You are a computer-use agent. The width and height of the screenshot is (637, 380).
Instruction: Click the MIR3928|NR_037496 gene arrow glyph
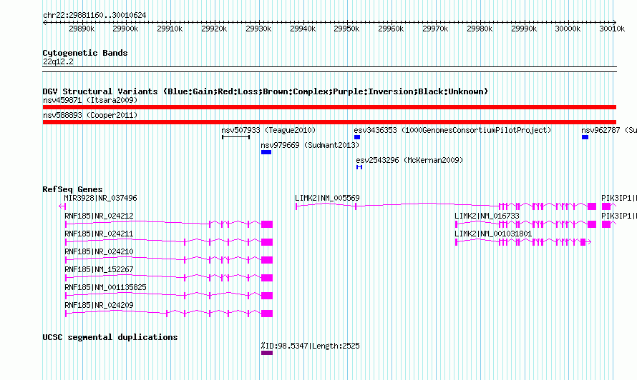coord(62,206)
